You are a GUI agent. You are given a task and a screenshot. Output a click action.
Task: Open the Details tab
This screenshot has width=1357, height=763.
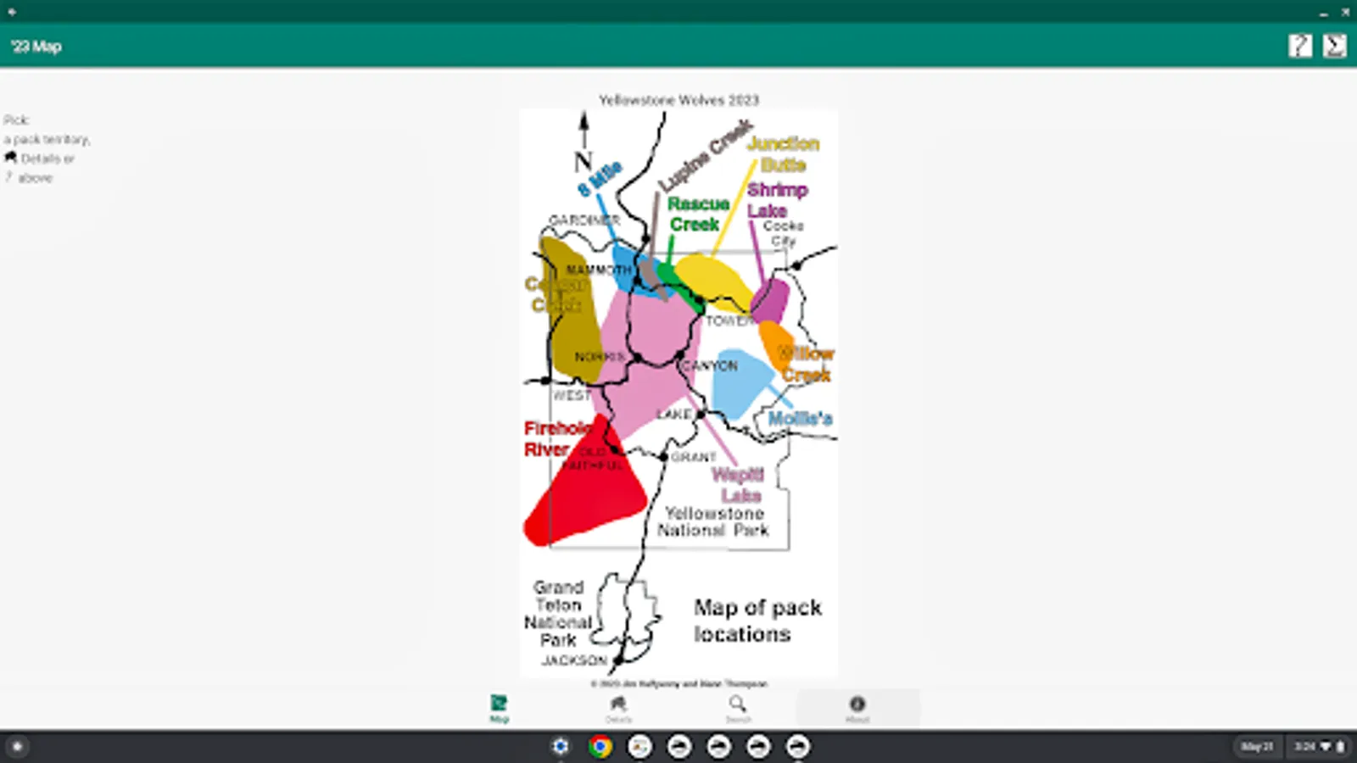[618, 708]
